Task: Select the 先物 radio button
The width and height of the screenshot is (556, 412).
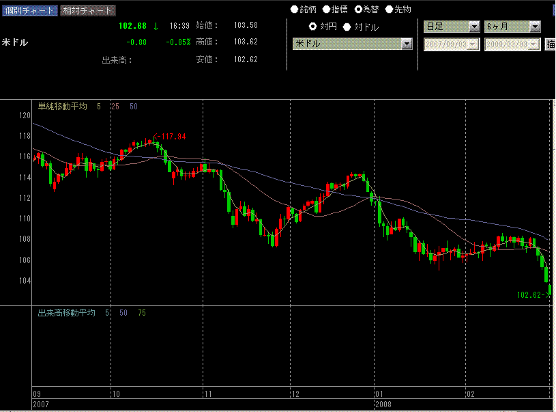Action: (390, 10)
